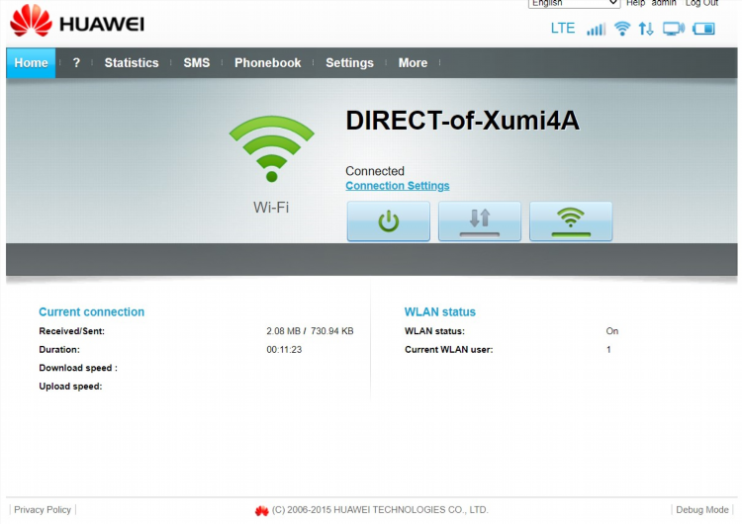Click the signal strength bars icon
742x524 pixels.
596,30
